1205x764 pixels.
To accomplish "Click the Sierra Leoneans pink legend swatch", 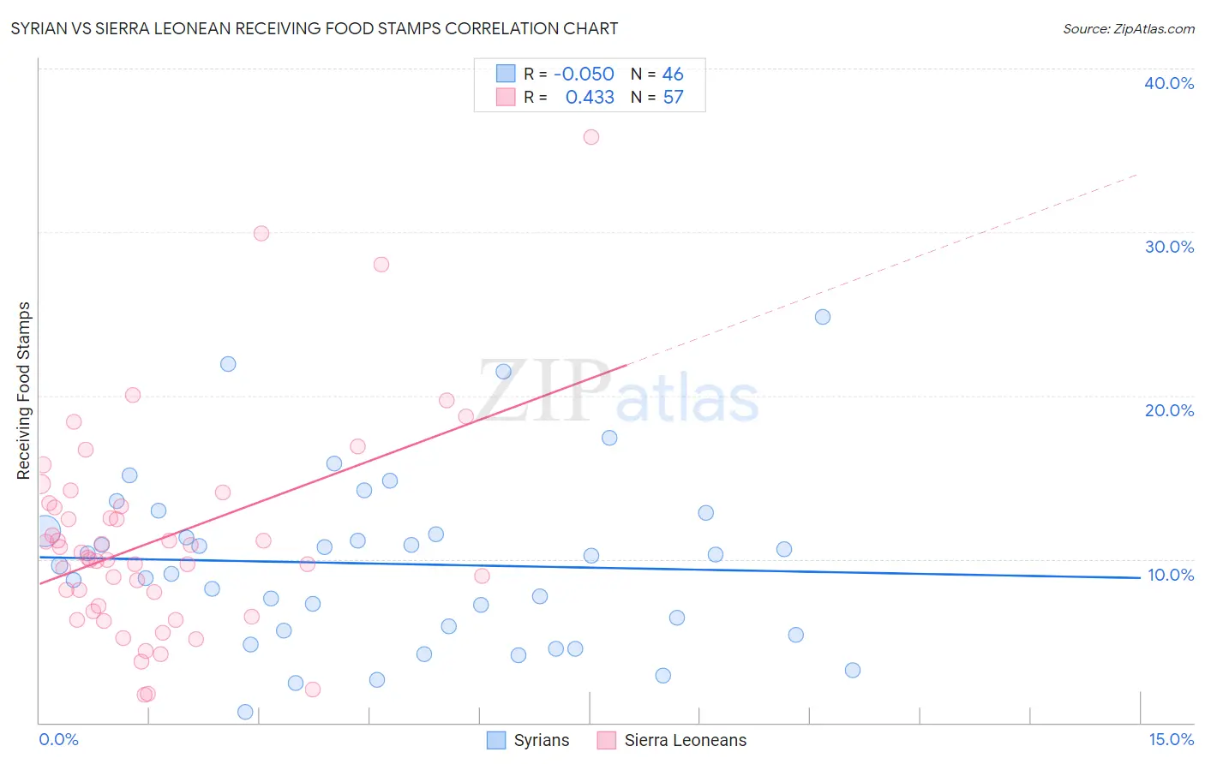I will pos(607,740).
